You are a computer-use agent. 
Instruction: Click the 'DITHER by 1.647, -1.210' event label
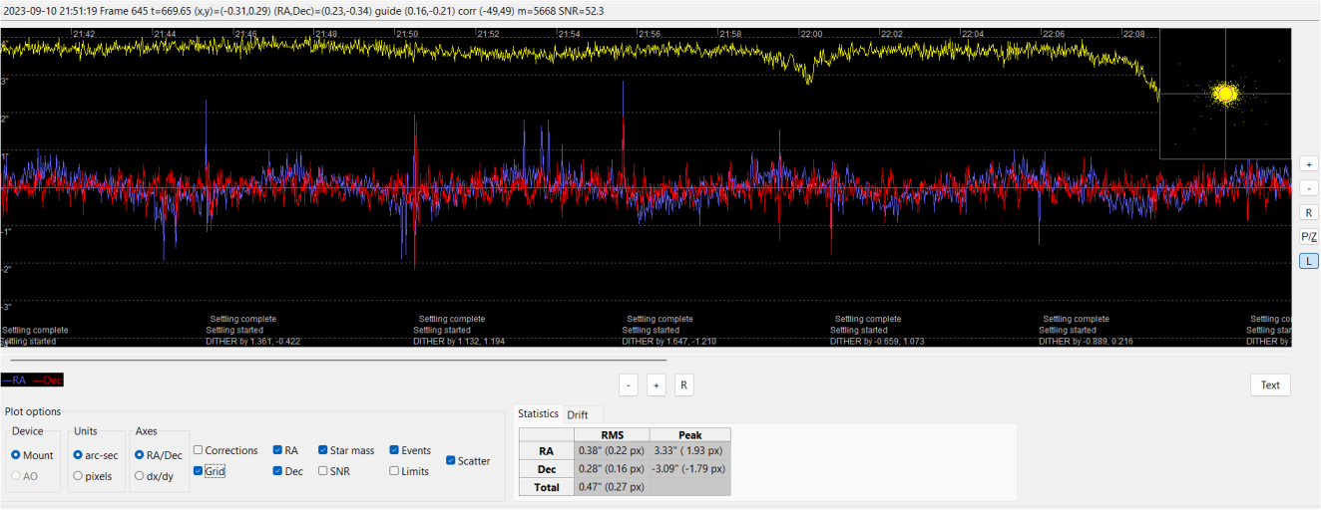668,341
